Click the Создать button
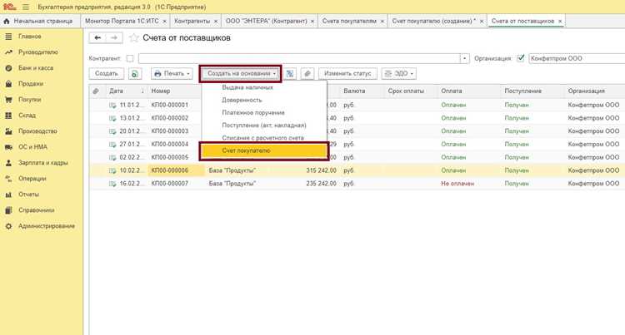Viewport: 625px width, 335px height. tap(107, 73)
